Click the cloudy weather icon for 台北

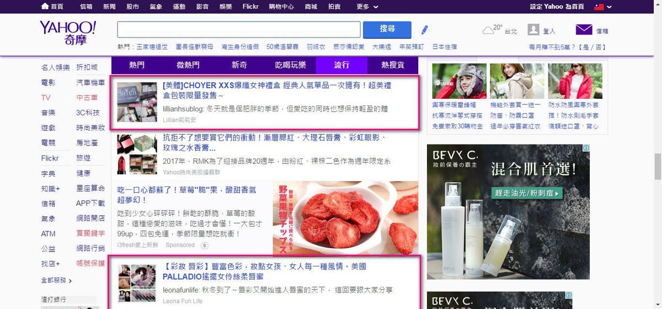click(488, 30)
